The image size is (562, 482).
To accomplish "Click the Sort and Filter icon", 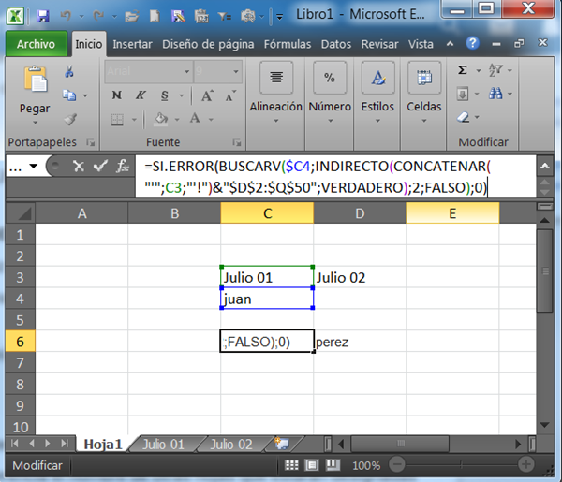I will [495, 70].
